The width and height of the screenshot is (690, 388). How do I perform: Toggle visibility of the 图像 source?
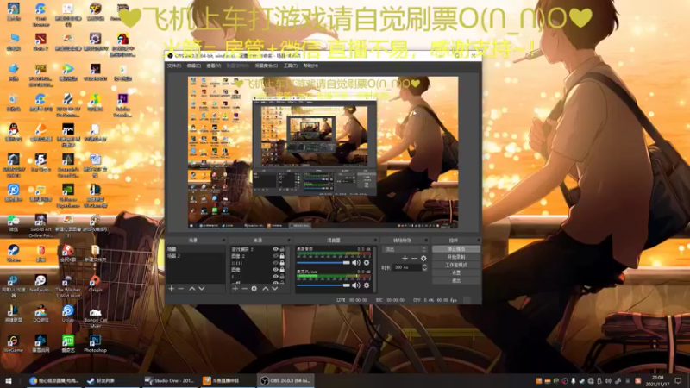tap(275, 270)
